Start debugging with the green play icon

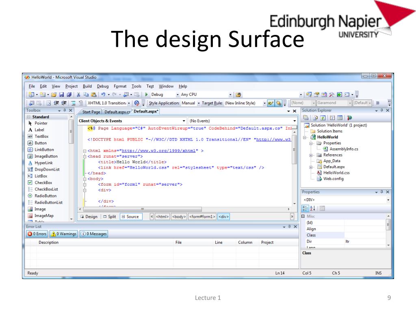pos(146,94)
